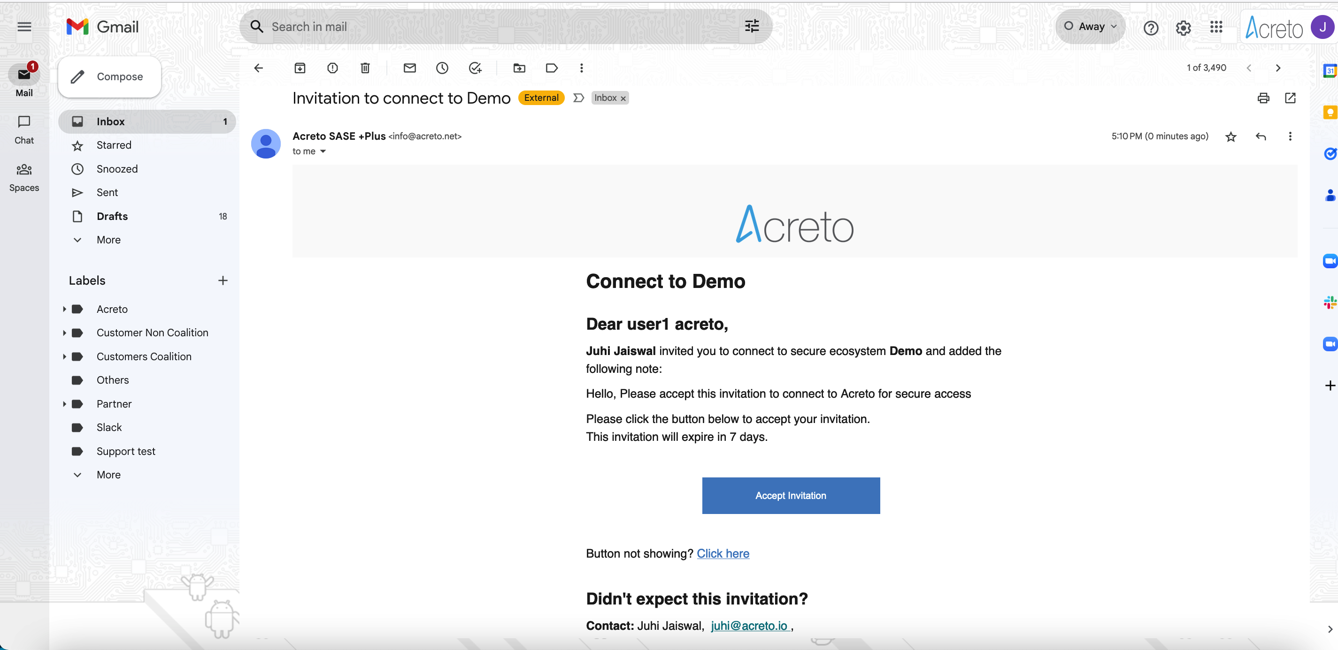
Task: Click the sender avatar picture
Action: click(x=266, y=144)
